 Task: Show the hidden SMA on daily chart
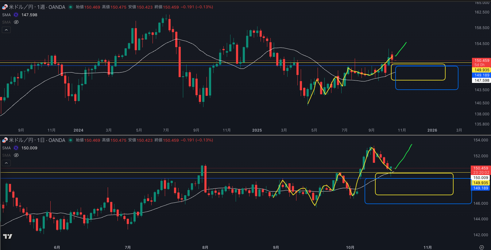tap(16, 155)
